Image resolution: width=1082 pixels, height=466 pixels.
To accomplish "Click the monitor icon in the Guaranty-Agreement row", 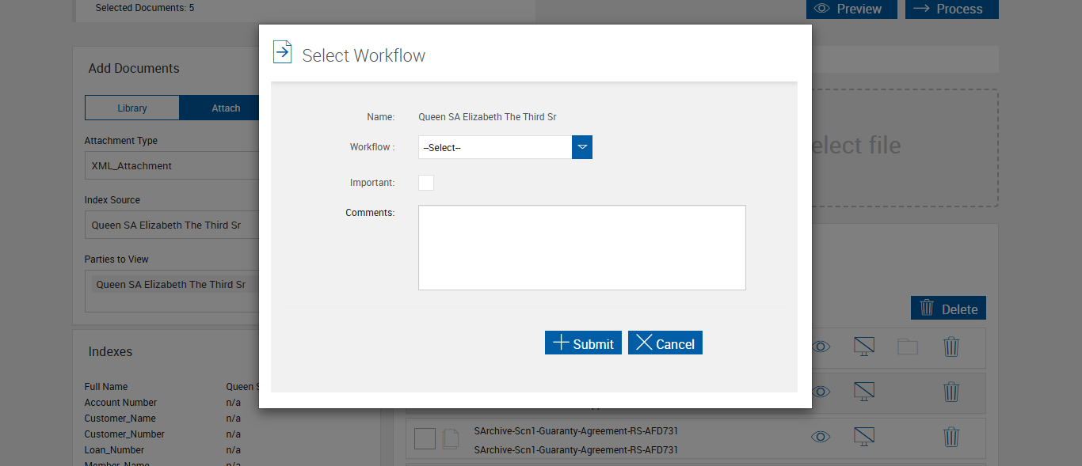I will click(x=864, y=437).
